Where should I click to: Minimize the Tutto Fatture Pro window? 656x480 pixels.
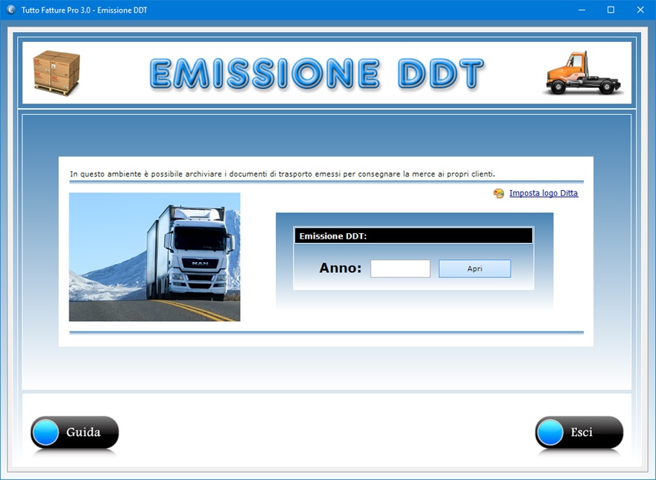coord(581,10)
